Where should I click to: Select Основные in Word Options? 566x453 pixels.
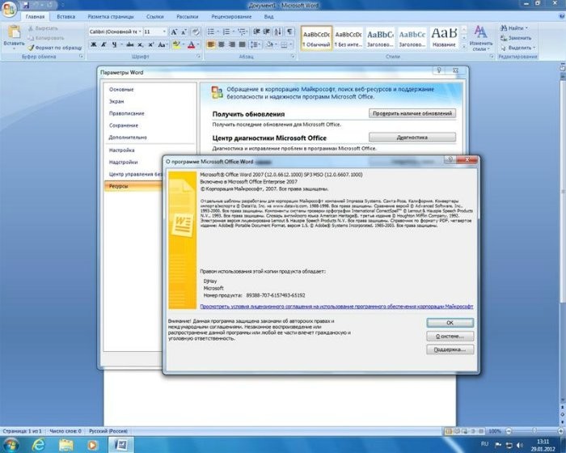click(x=121, y=89)
